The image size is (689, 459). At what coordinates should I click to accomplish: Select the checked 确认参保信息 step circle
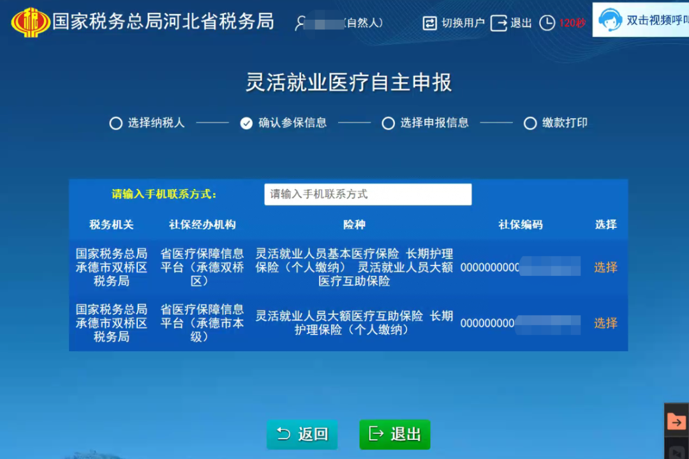246,123
